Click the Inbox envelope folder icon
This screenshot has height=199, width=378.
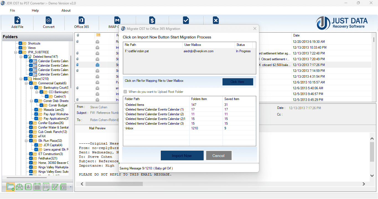pyautogui.click(x=30, y=79)
